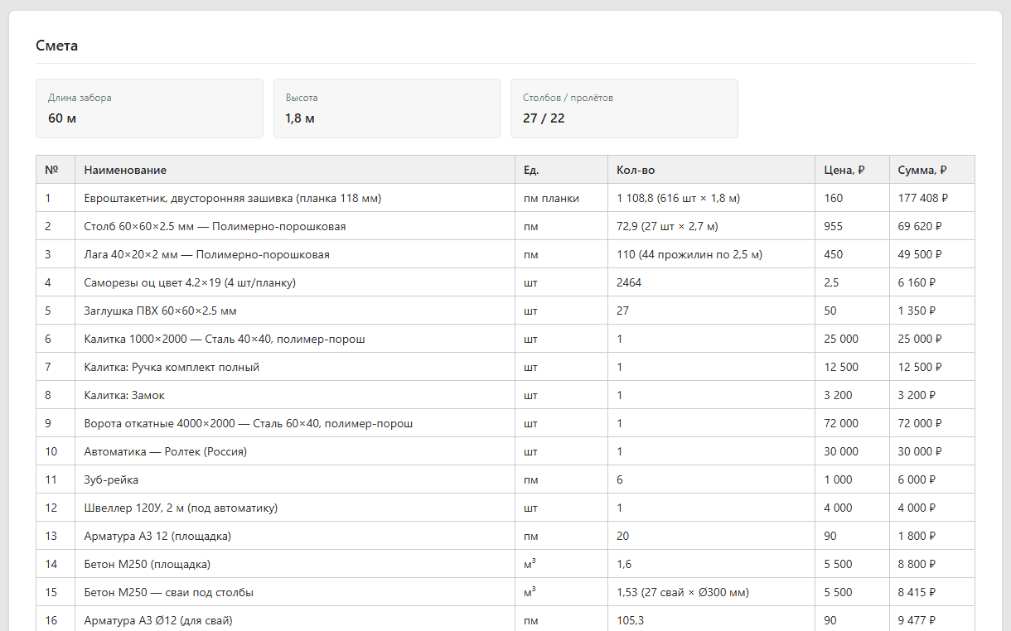Select the Столб 60×60×2.5 мм row name
Viewport: 1011px width, 631px height.
coord(215,226)
